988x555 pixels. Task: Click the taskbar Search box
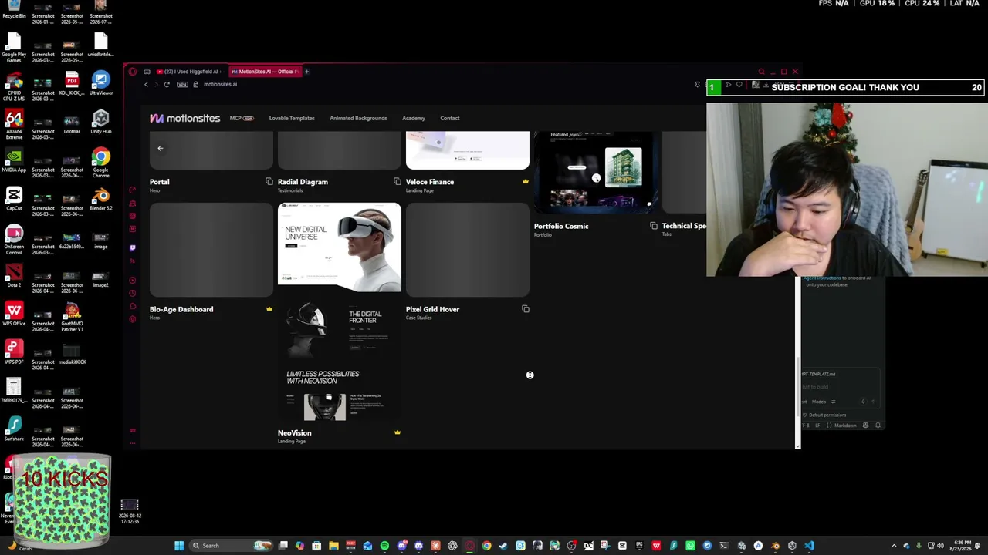click(x=232, y=546)
